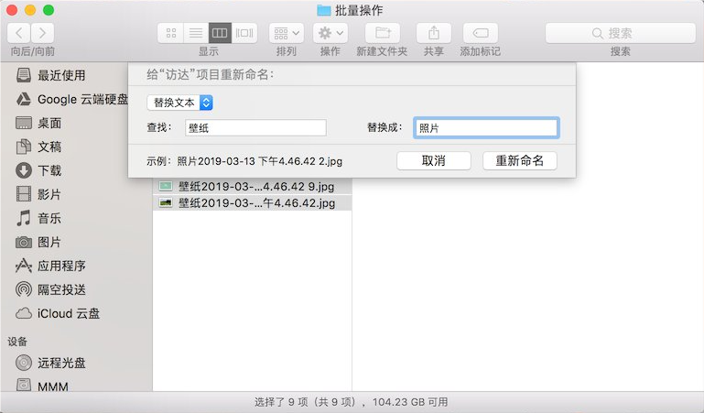Click the 重新命名 button
Image resolution: width=704 pixels, height=413 pixels.
pyautogui.click(x=520, y=160)
